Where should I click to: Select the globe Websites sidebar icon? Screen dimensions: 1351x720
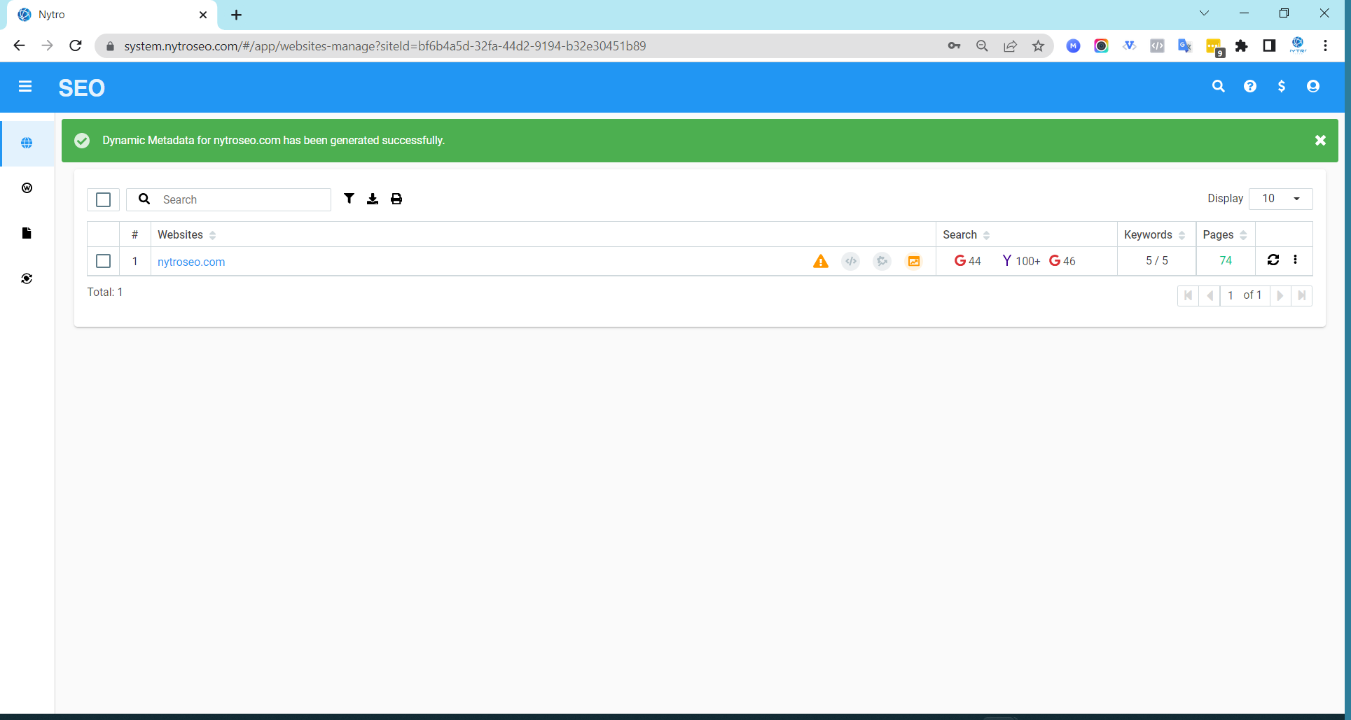[27, 143]
